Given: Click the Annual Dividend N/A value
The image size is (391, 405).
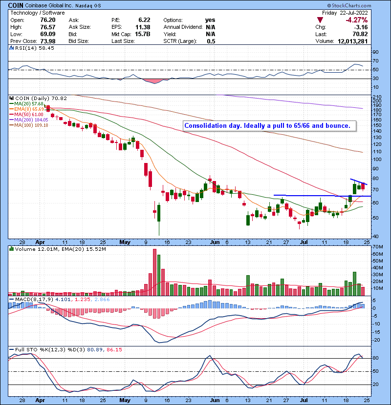Looking at the screenshot, I should (210, 27).
